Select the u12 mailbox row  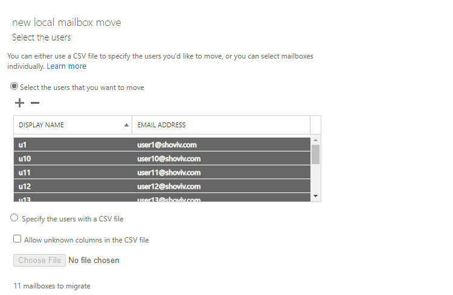(x=162, y=186)
